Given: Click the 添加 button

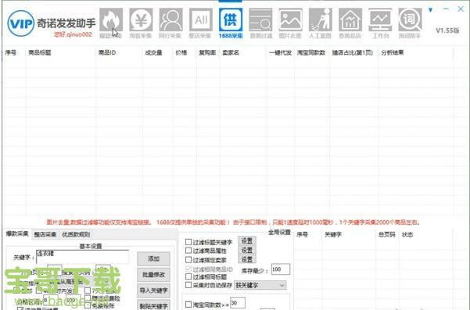Looking at the screenshot, I should (153, 258).
